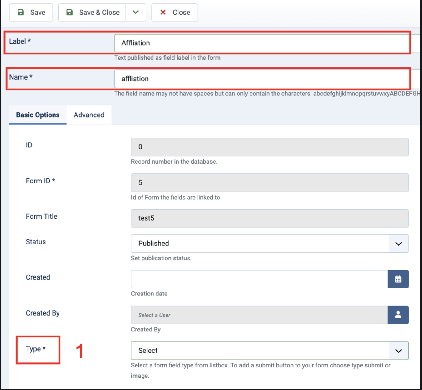The width and height of the screenshot is (422, 390).
Task: Open the user picker for Created By
Action: 398,315
